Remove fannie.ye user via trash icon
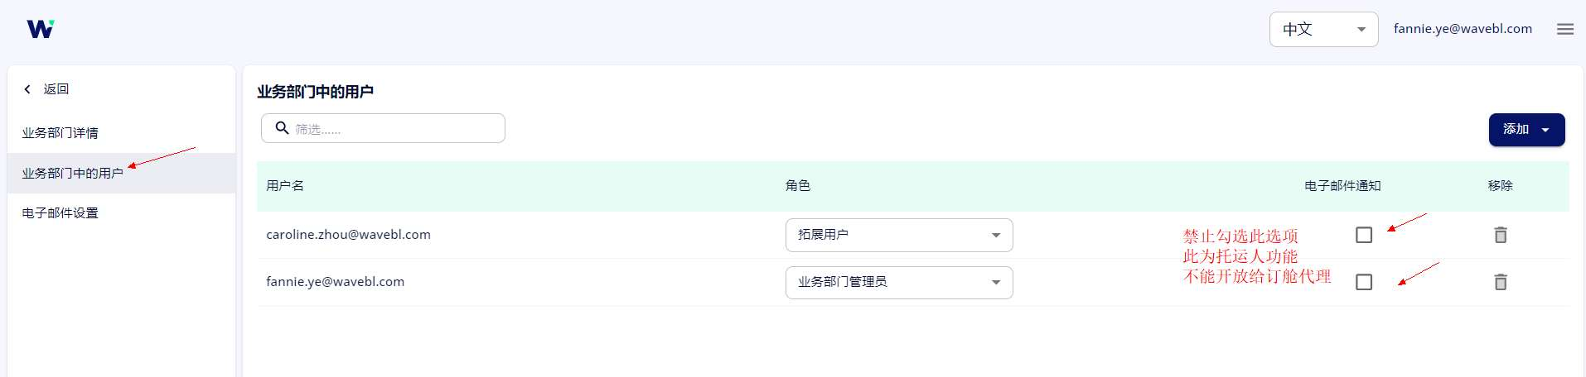The image size is (1586, 377). click(x=1500, y=282)
